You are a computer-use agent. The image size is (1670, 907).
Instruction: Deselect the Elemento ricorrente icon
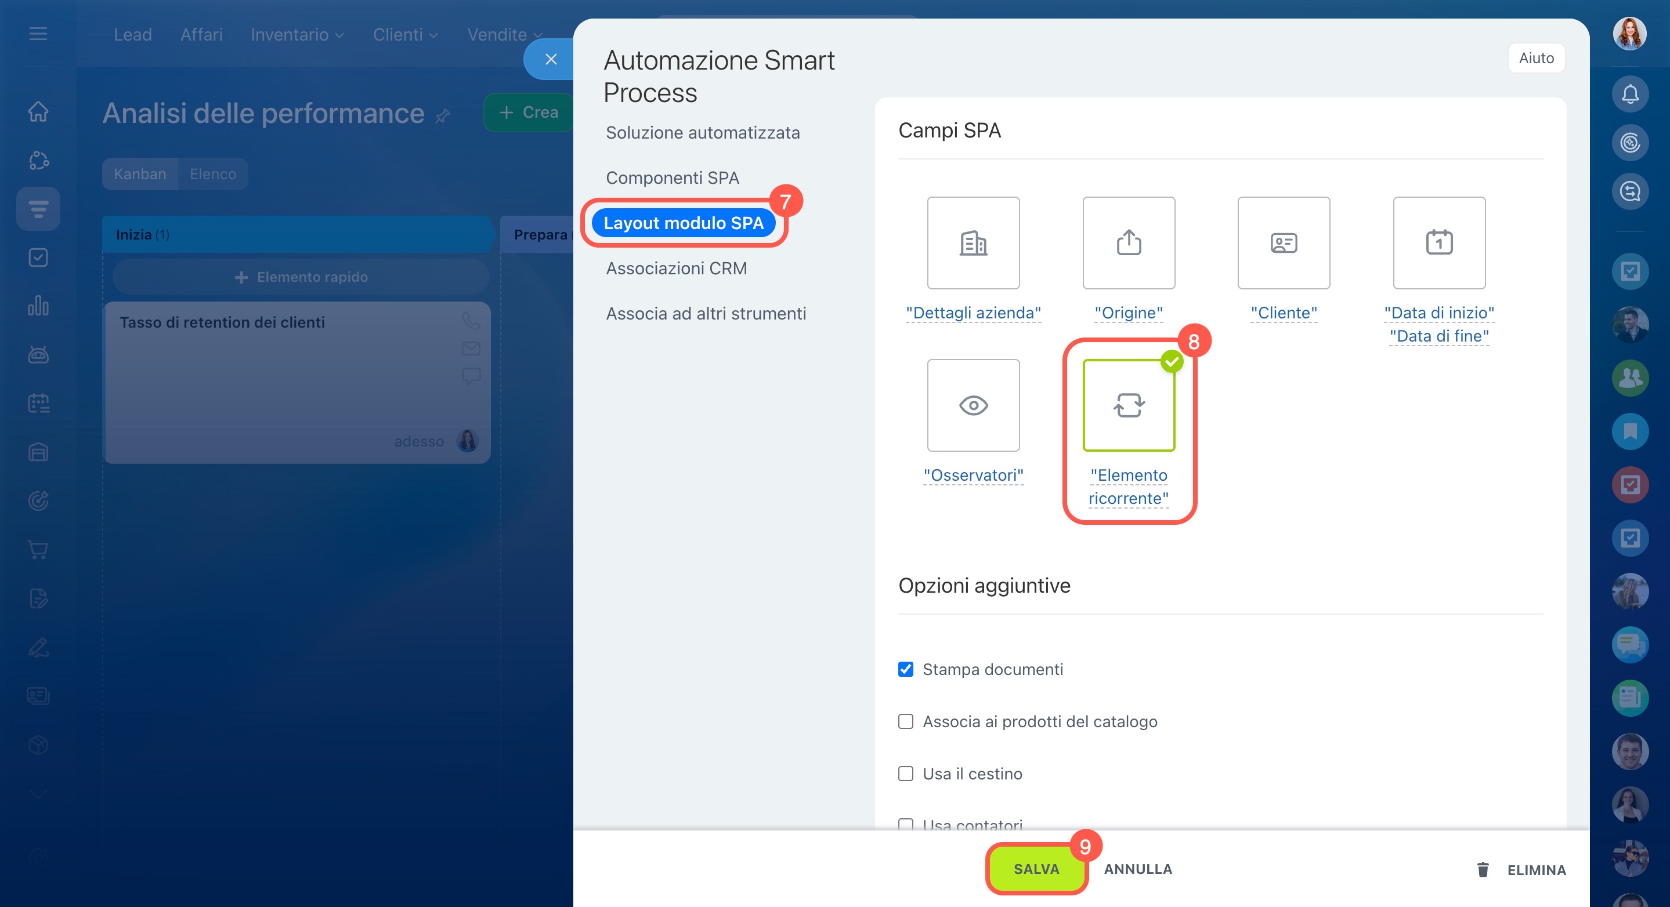pos(1129,405)
